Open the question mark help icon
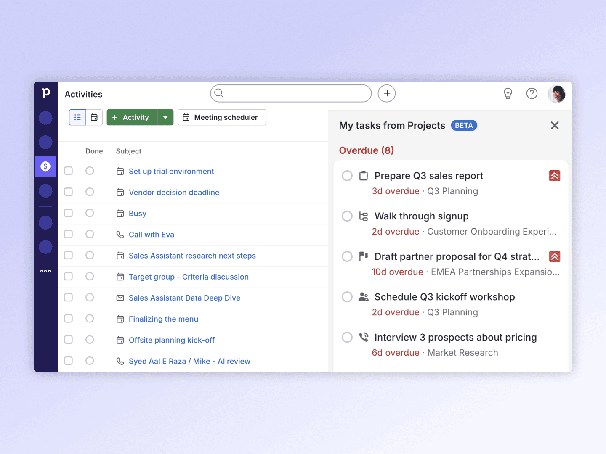Screen dimensions: 606x454 (532, 93)
